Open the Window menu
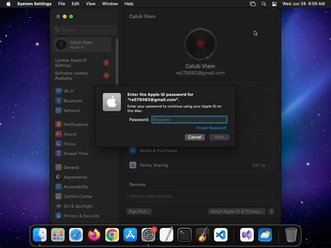This screenshot has width=331, height=248. 110,4
